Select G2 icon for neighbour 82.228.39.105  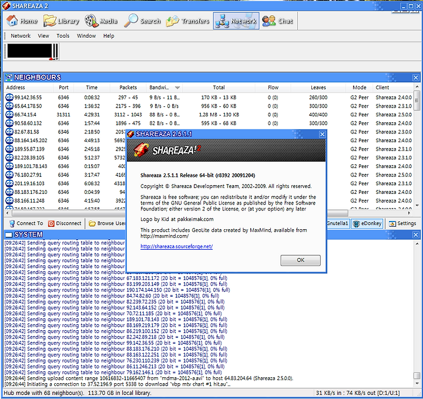[x=9, y=157]
